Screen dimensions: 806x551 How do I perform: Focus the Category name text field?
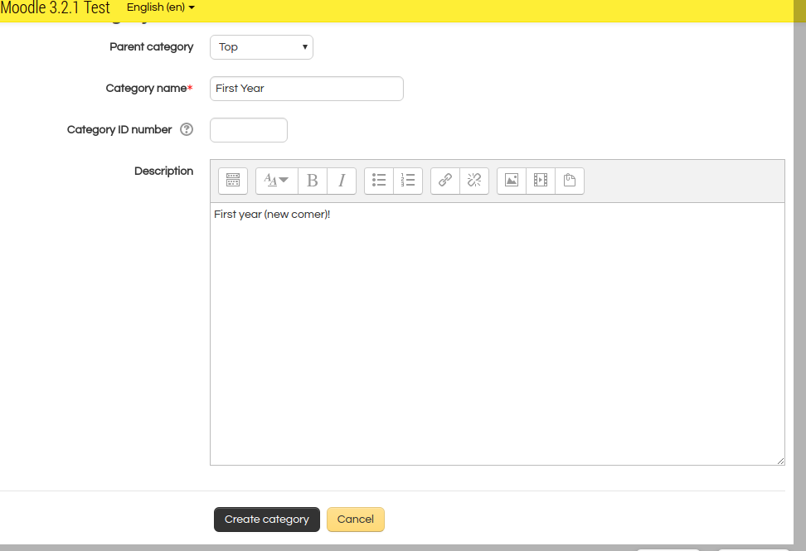tap(306, 89)
